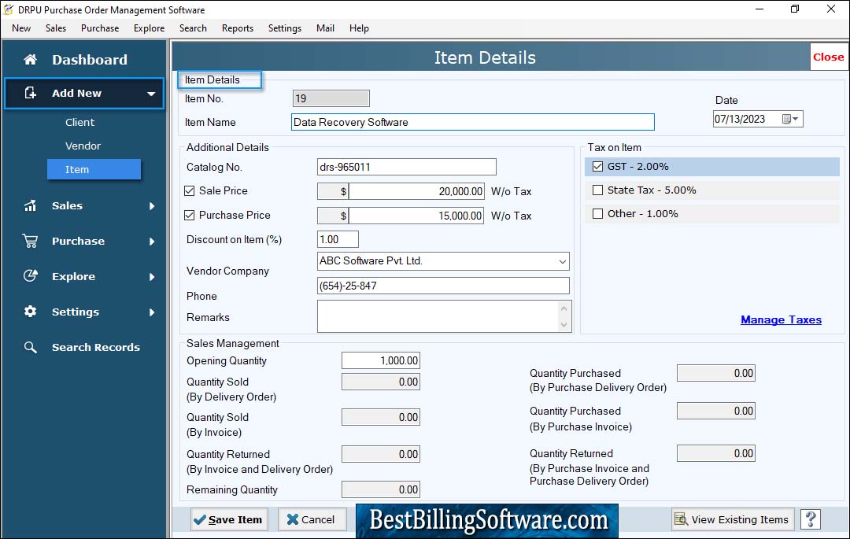This screenshot has height=539, width=850.
Task: Expand the Sales sidebar submenu arrow
Action: click(x=152, y=206)
